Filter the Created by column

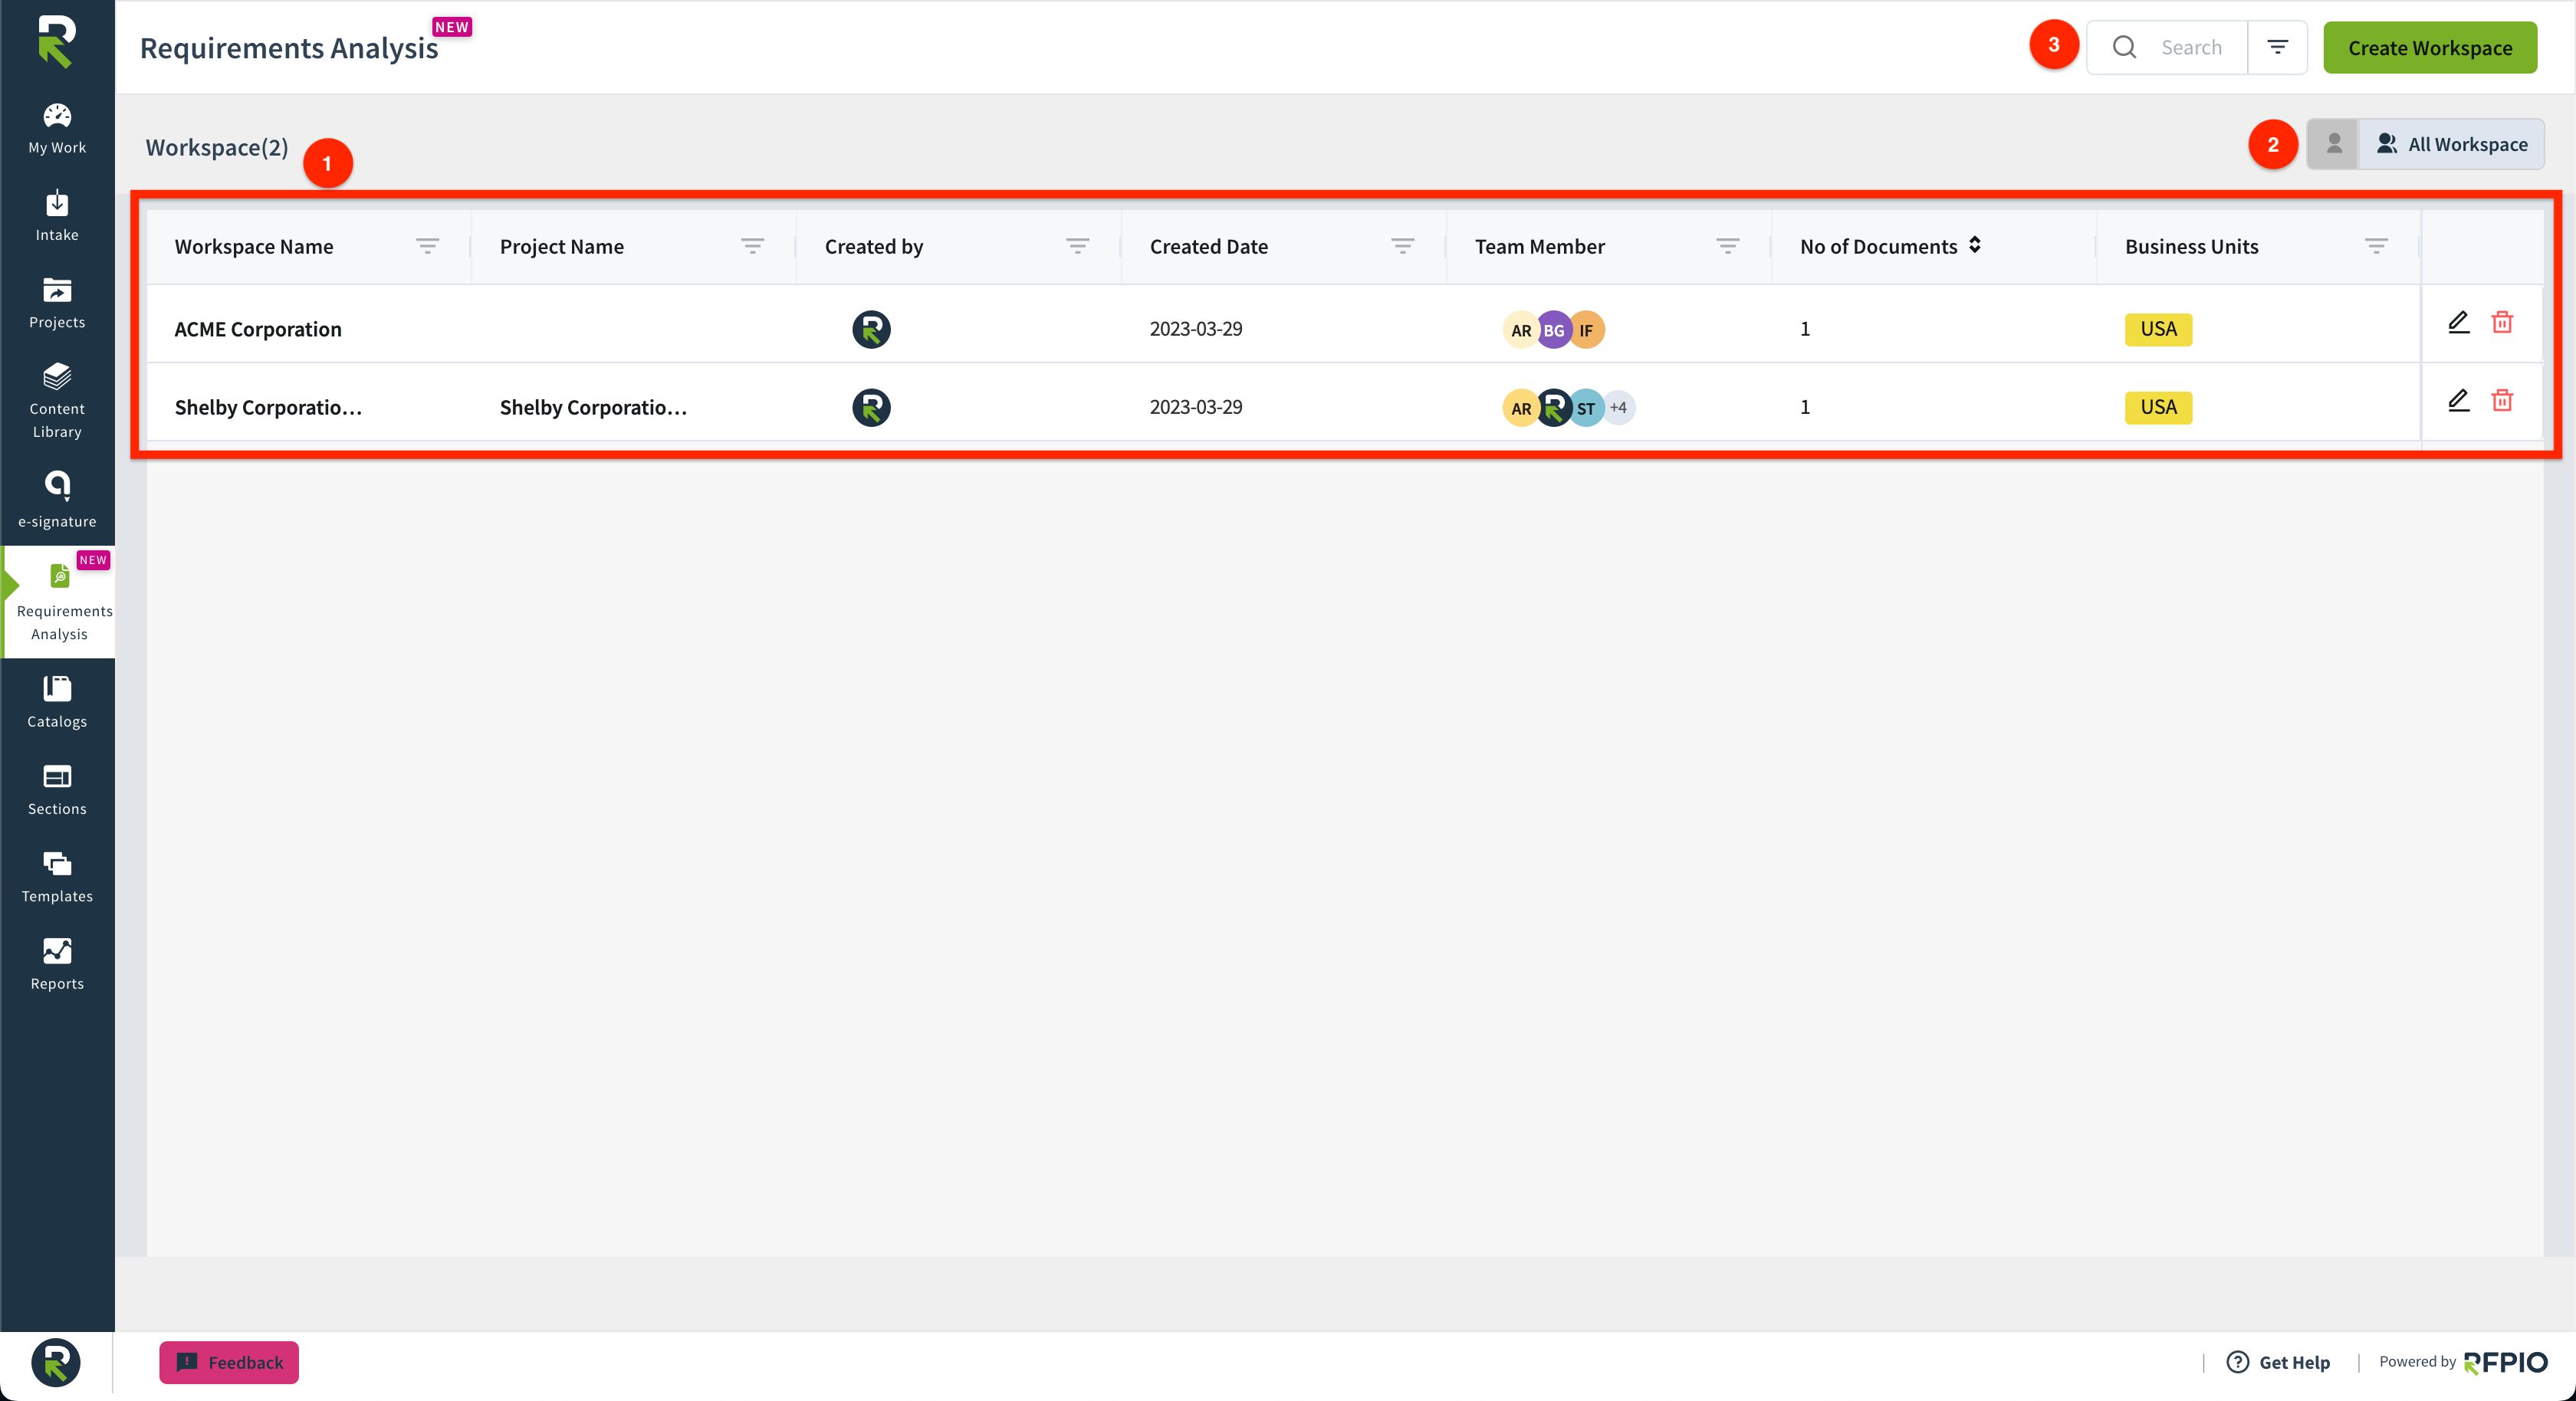(1077, 246)
